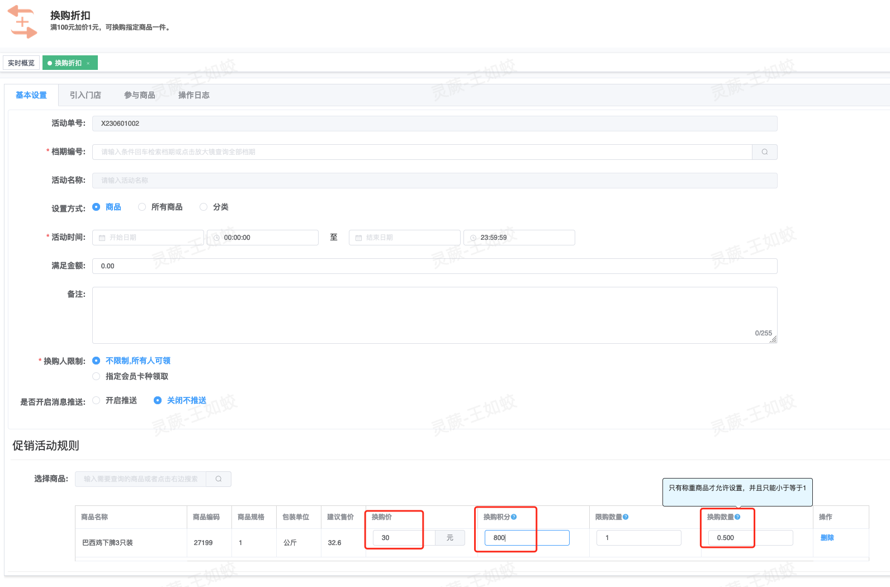Click the 元 unit suffix of 换购价
The width and height of the screenshot is (890, 587).
[450, 538]
